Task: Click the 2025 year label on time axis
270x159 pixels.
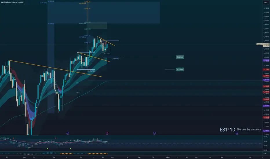Action: click(x=168, y=157)
